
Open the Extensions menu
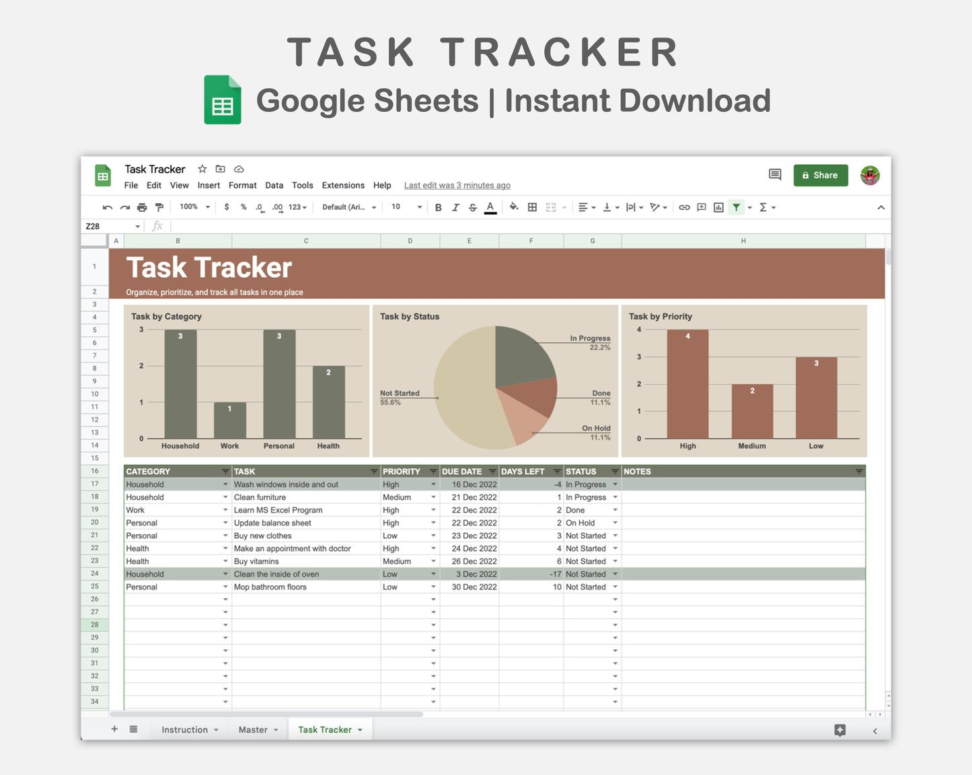pos(343,186)
